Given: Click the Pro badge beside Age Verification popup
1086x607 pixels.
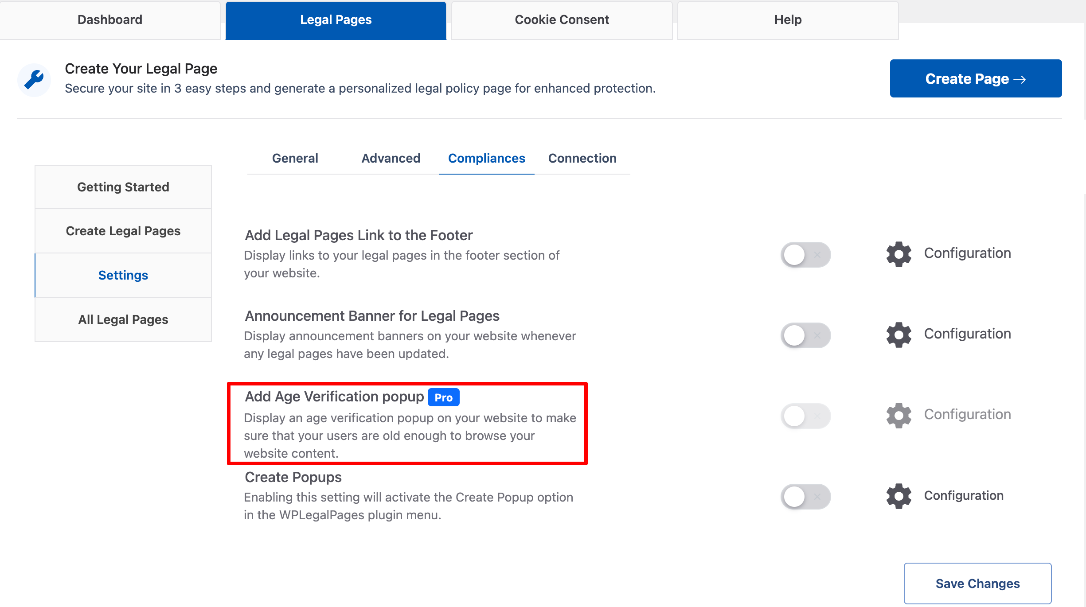Looking at the screenshot, I should click(x=443, y=397).
